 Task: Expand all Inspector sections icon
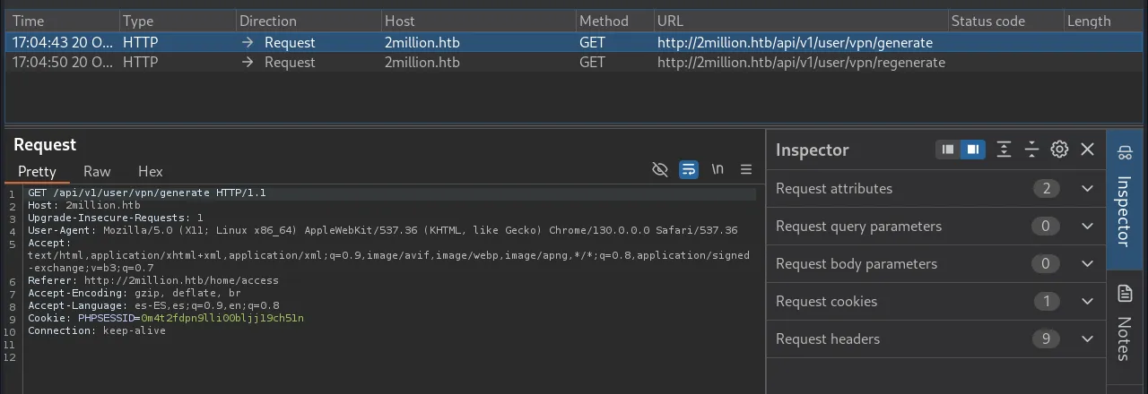(x=1004, y=150)
